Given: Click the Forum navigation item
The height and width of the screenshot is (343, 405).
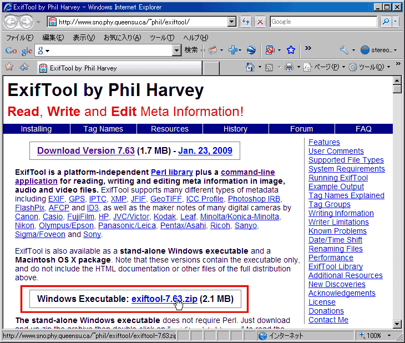Looking at the screenshot, I should point(301,129).
